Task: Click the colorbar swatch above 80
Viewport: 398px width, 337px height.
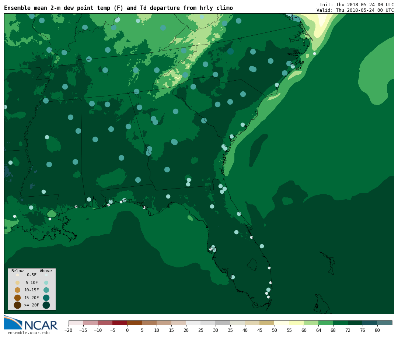Action: [385, 323]
